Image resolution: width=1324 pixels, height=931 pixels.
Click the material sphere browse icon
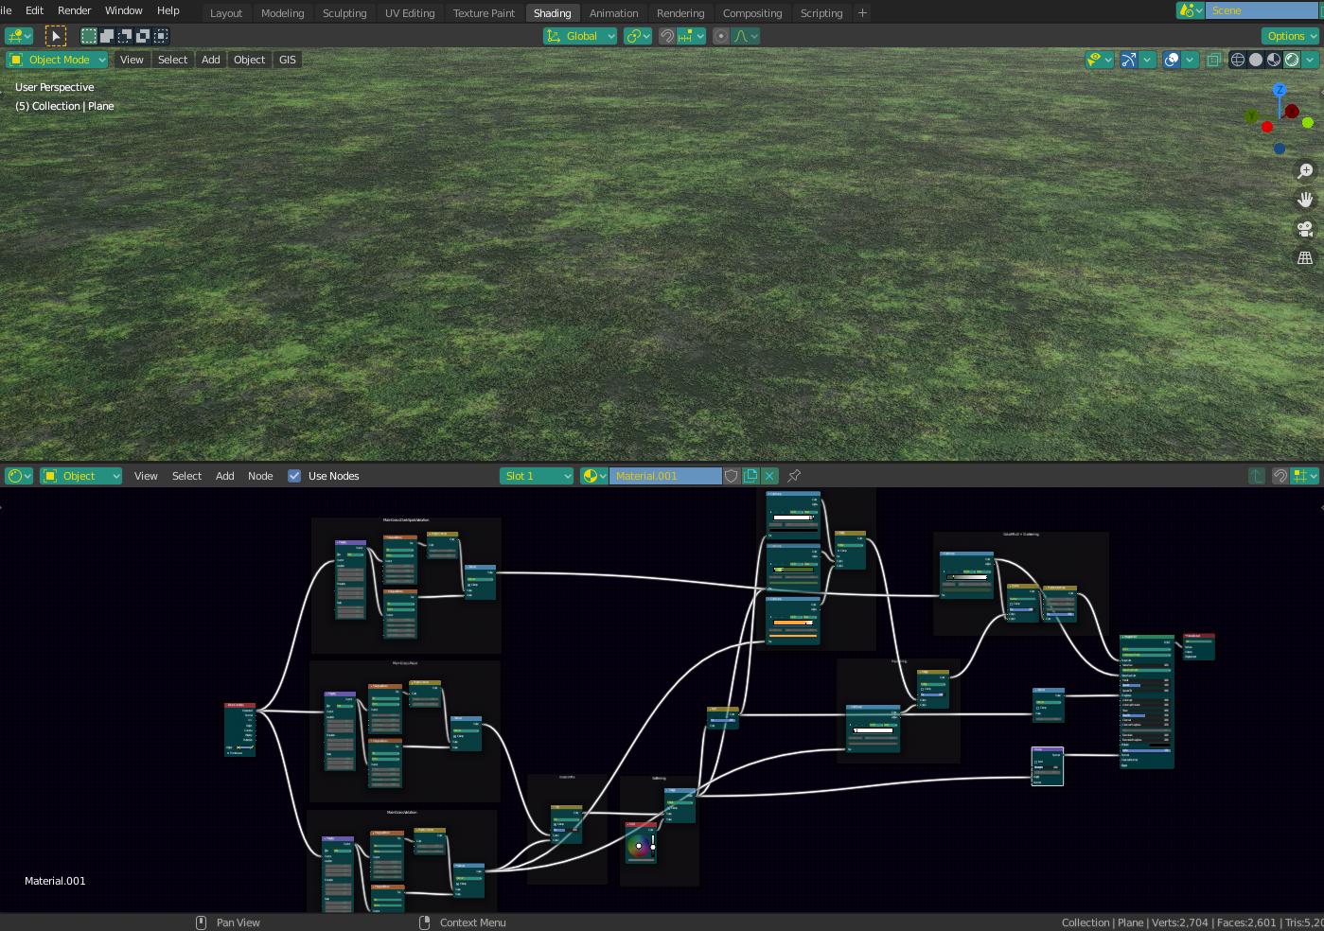594,476
